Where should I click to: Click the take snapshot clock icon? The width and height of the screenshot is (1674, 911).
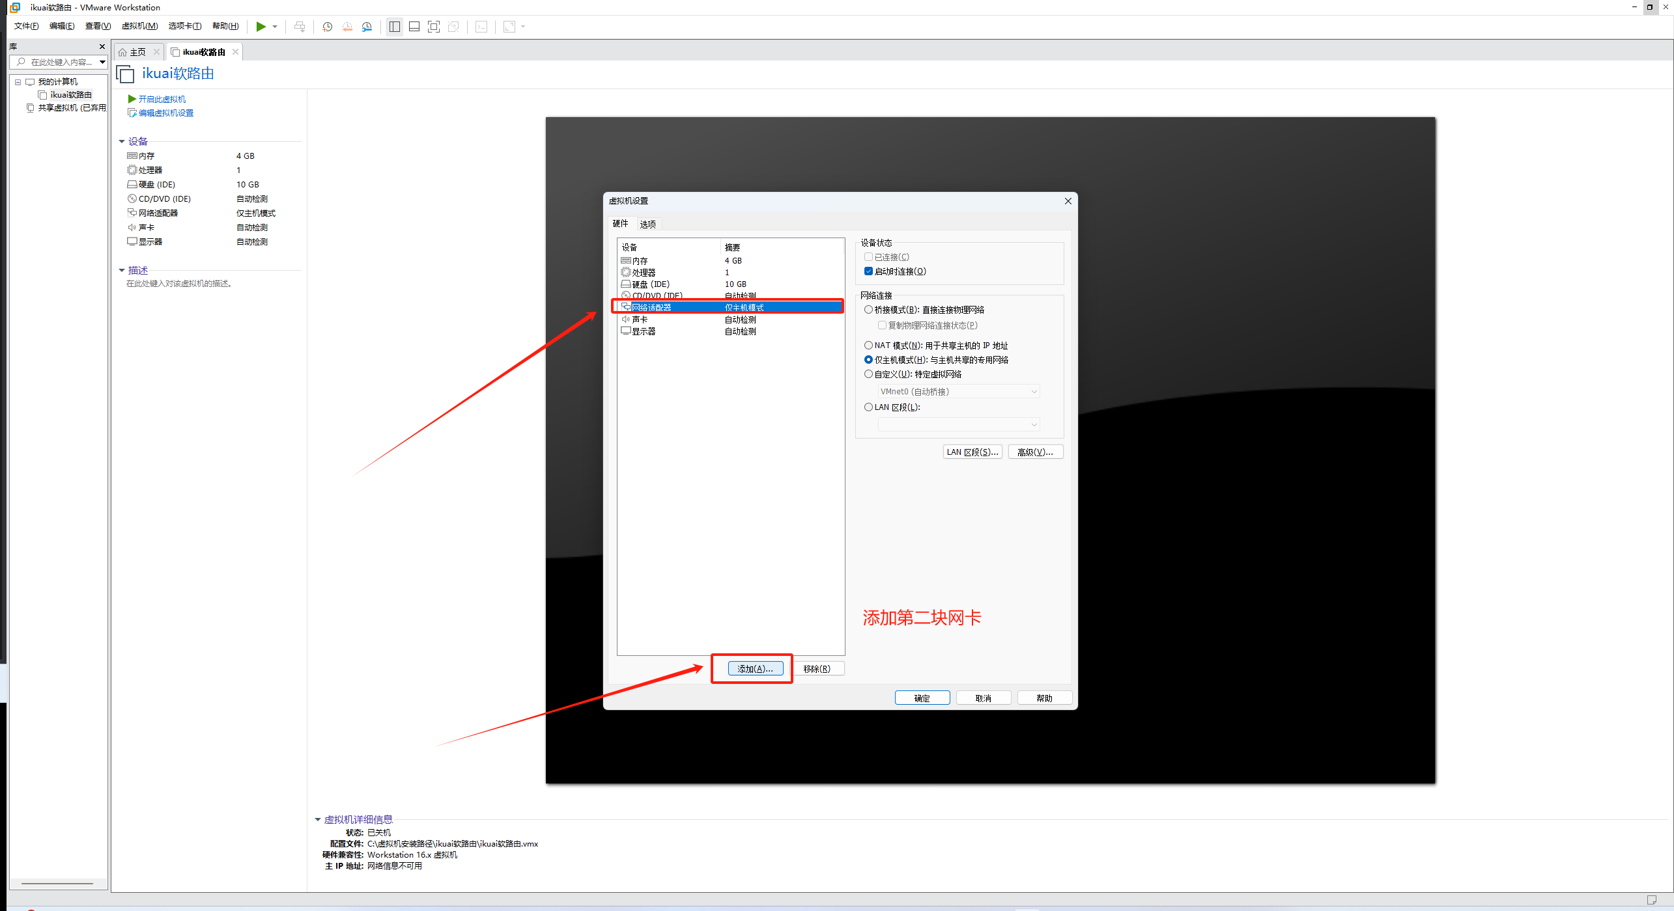tap(328, 27)
